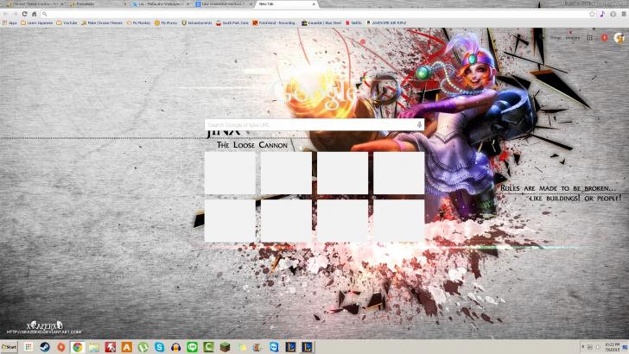Screen dimensions: 629x354
Task: Open the LINE app in taskbar
Action: (192, 347)
